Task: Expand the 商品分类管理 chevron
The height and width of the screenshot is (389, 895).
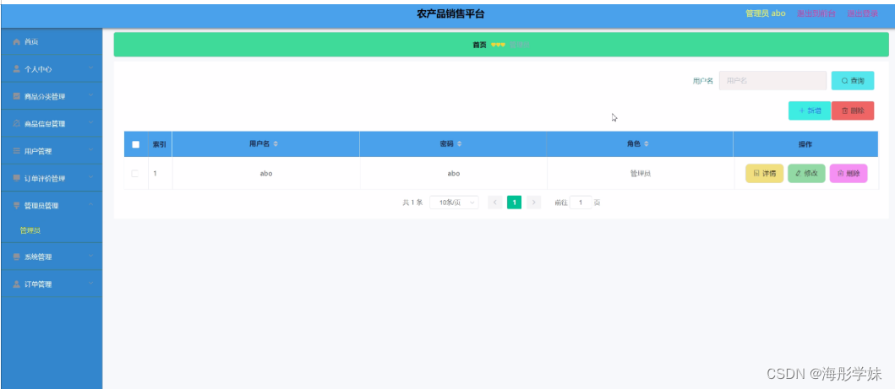Action: click(x=90, y=95)
